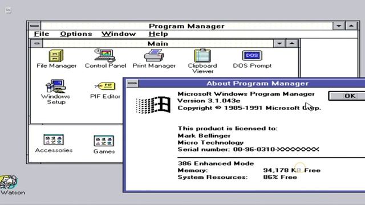Click 'Microsoft Windows Program Manager' text
Screen dimensions: 365x205
(246, 94)
